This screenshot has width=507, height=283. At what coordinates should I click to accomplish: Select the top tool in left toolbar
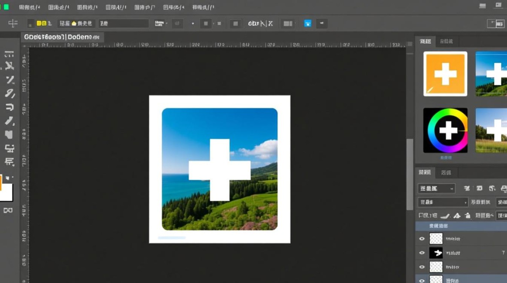coord(9,54)
